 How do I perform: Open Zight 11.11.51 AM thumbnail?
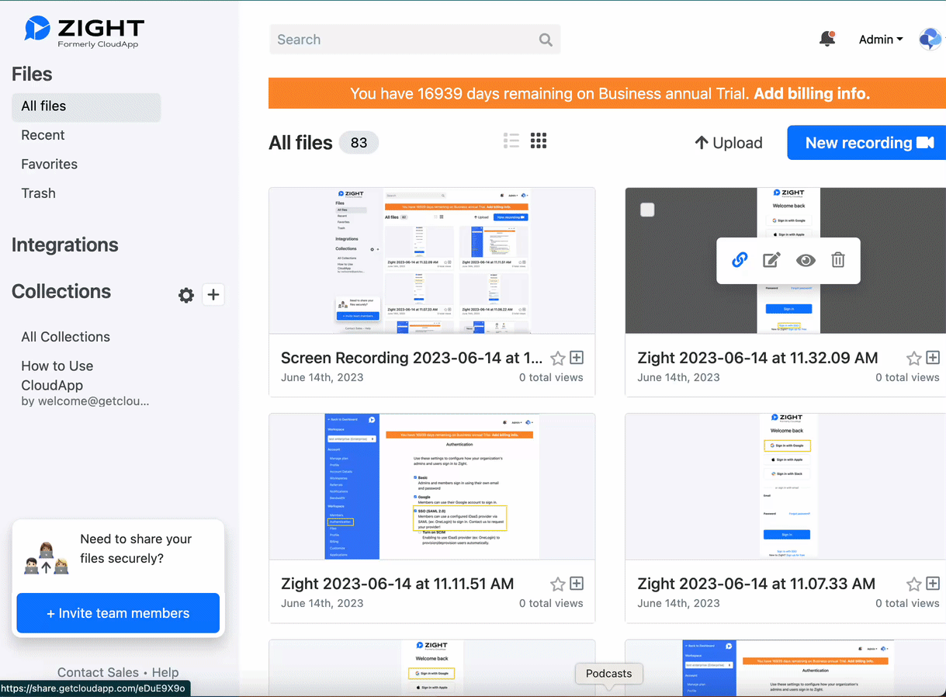coord(431,487)
